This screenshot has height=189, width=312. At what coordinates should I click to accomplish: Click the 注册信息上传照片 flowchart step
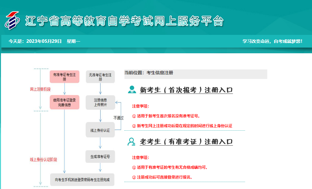100,102
